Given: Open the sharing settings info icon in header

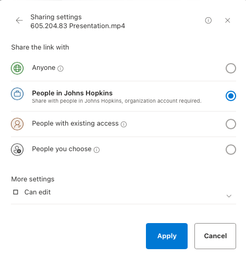Looking at the screenshot, I should pyautogui.click(x=208, y=20).
